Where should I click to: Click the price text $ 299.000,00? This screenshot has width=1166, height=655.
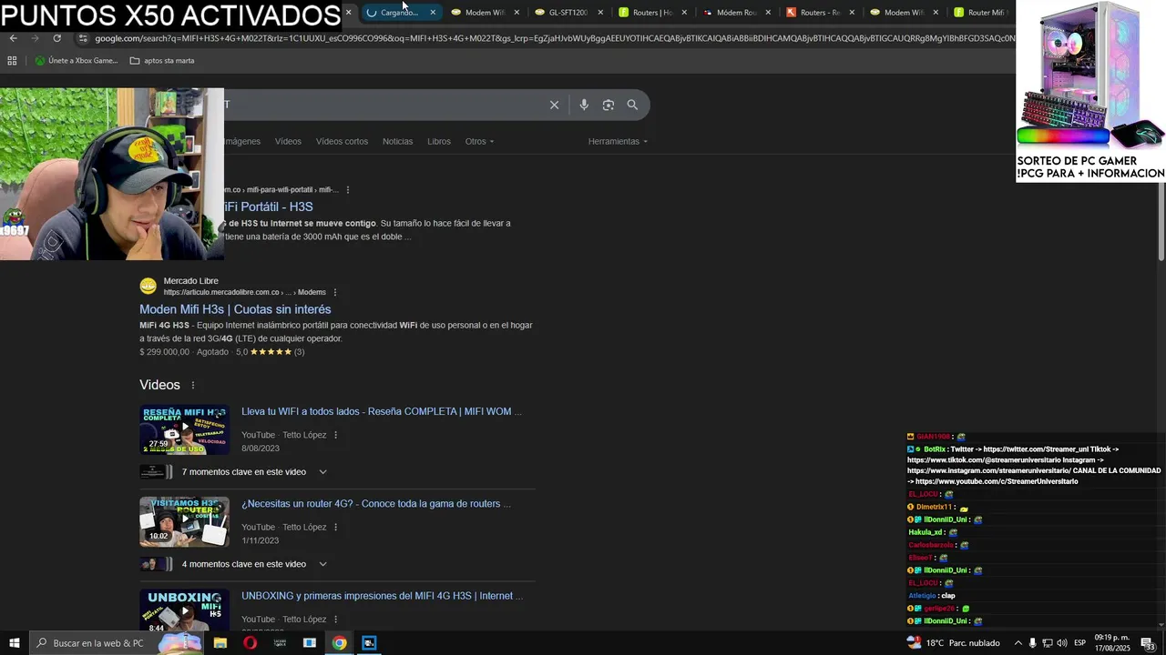(165, 352)
